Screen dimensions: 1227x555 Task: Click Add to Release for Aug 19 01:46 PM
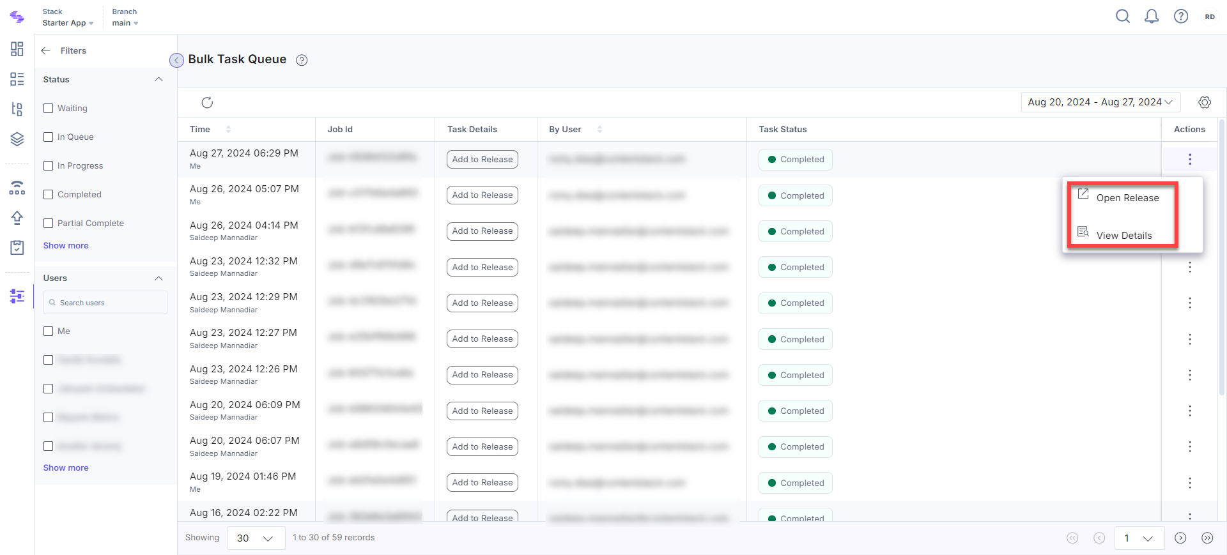[482, 482]
